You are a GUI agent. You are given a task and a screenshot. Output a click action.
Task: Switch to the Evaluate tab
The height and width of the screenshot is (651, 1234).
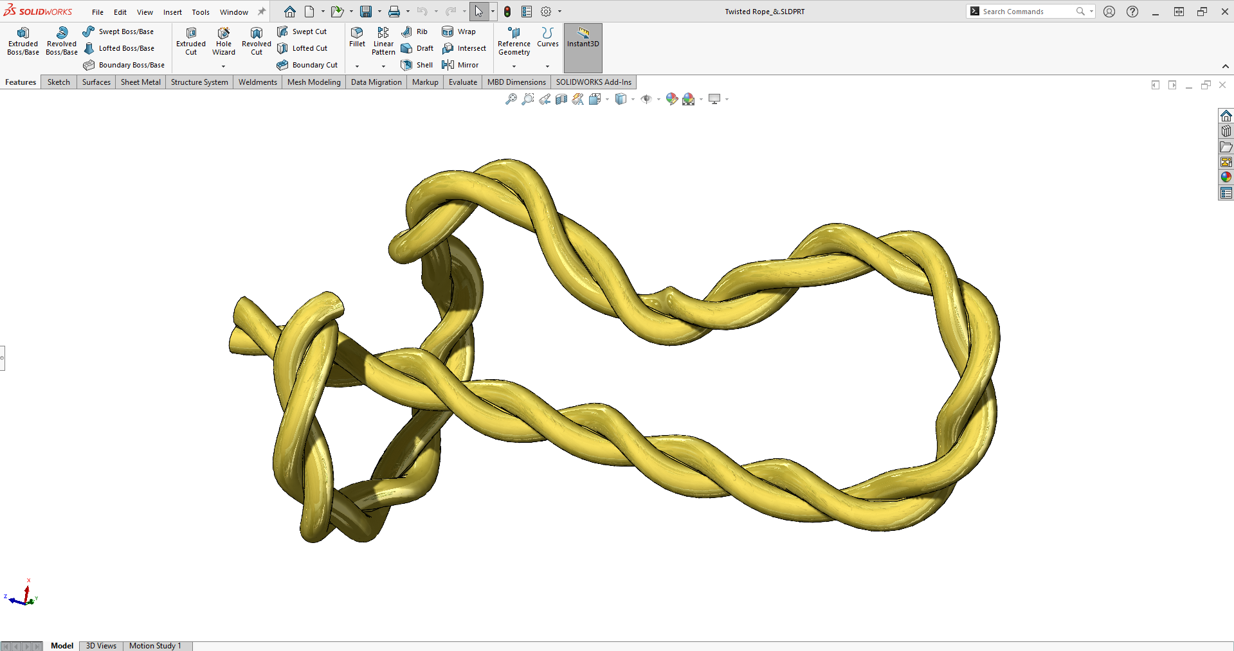tap(462, 82)
